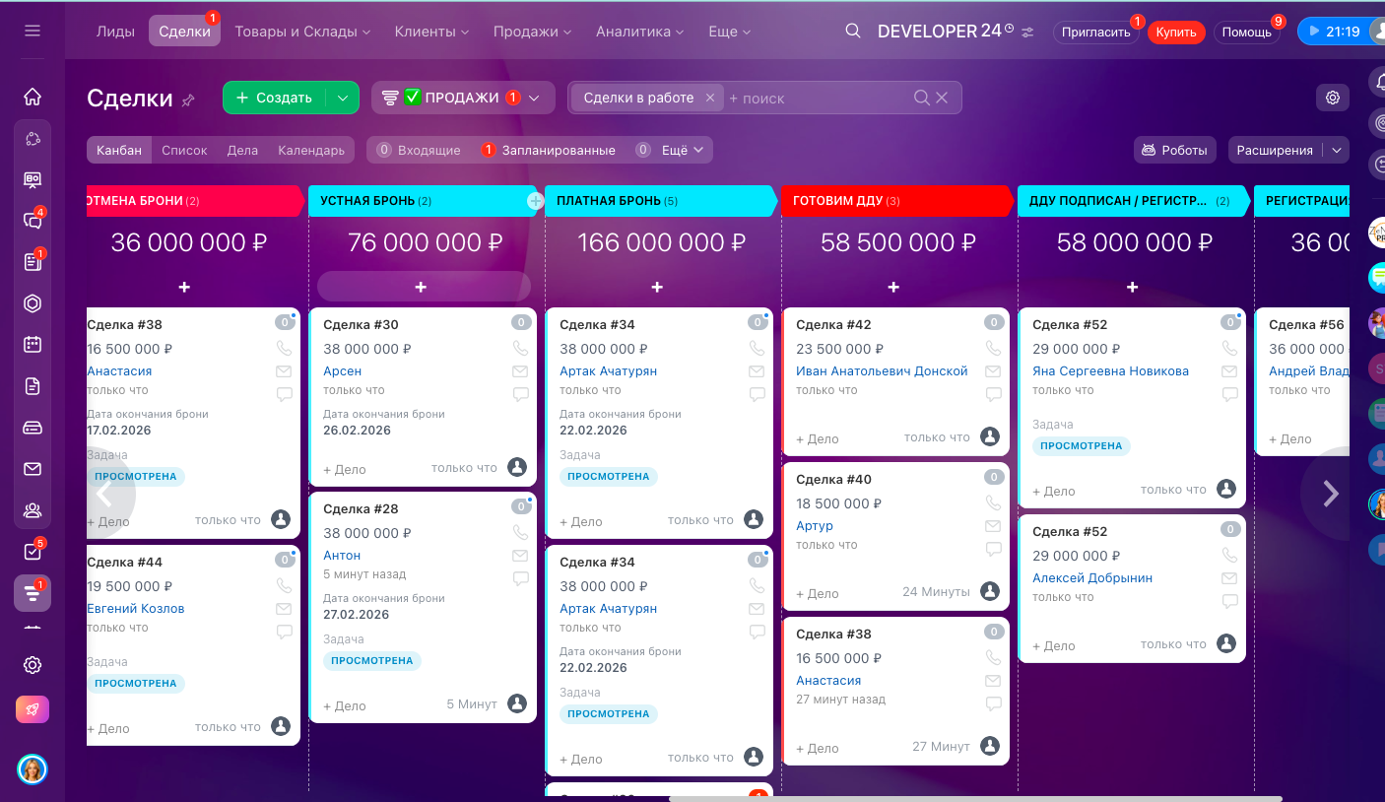Image resolution: width=1385 pixels, height=802 pixels.
Task: Click the phone icon on Сделка #30 card
Action: tap(520, 348)
